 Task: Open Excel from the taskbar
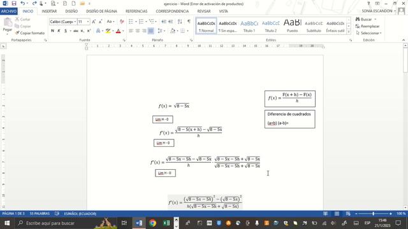tap(166, 223)
